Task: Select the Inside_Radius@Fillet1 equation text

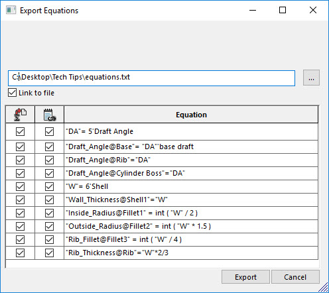Action: coord(132,213)
